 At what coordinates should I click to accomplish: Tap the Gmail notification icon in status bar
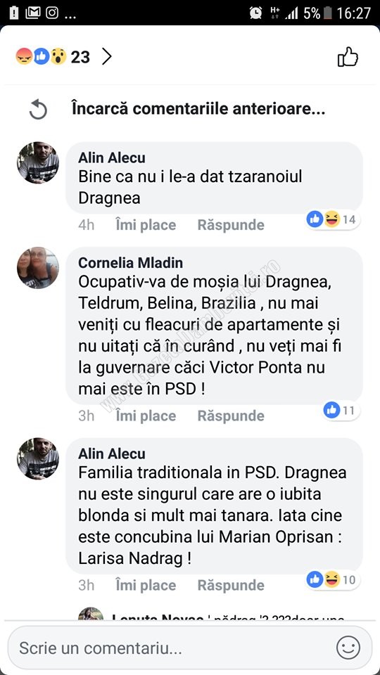point(33,13)
